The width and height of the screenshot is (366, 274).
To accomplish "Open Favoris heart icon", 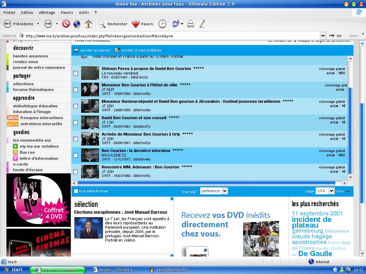I will point(135,24).
